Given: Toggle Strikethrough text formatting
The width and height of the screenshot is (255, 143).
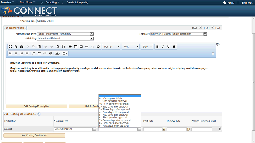Looking at the screenshot, I should 174,47.
